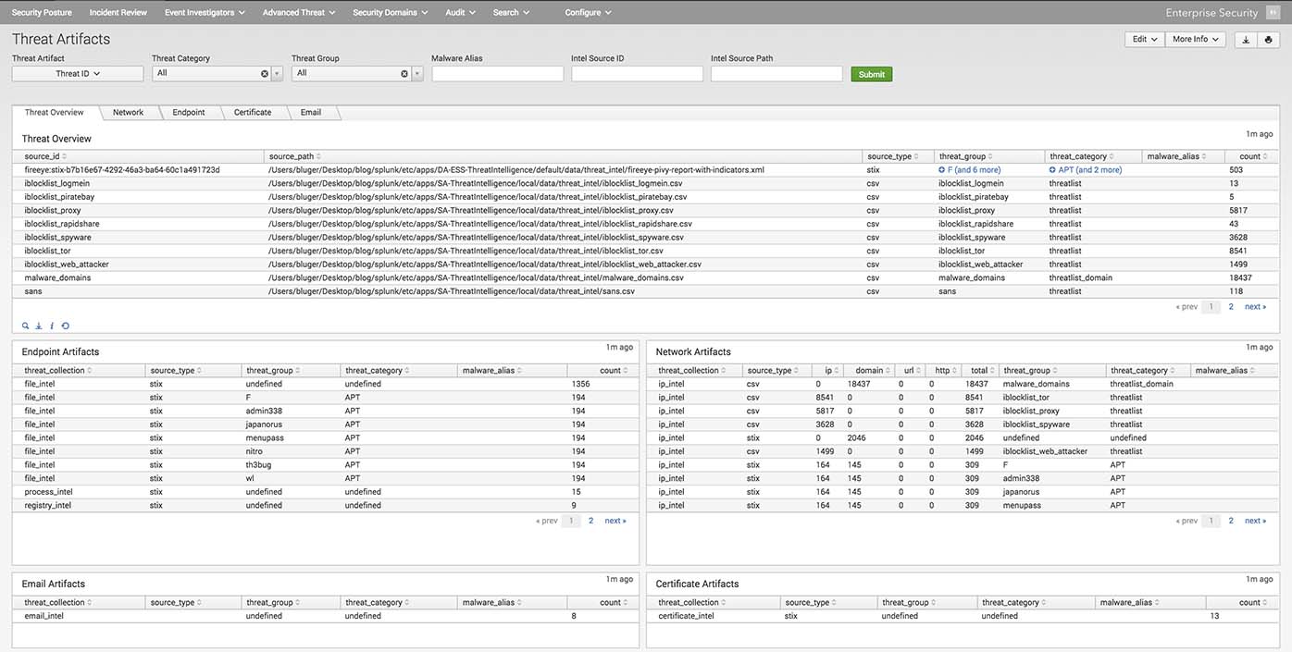
Task: Go to page 2 of Endpoint Artifacts
Action: [590, 521]
